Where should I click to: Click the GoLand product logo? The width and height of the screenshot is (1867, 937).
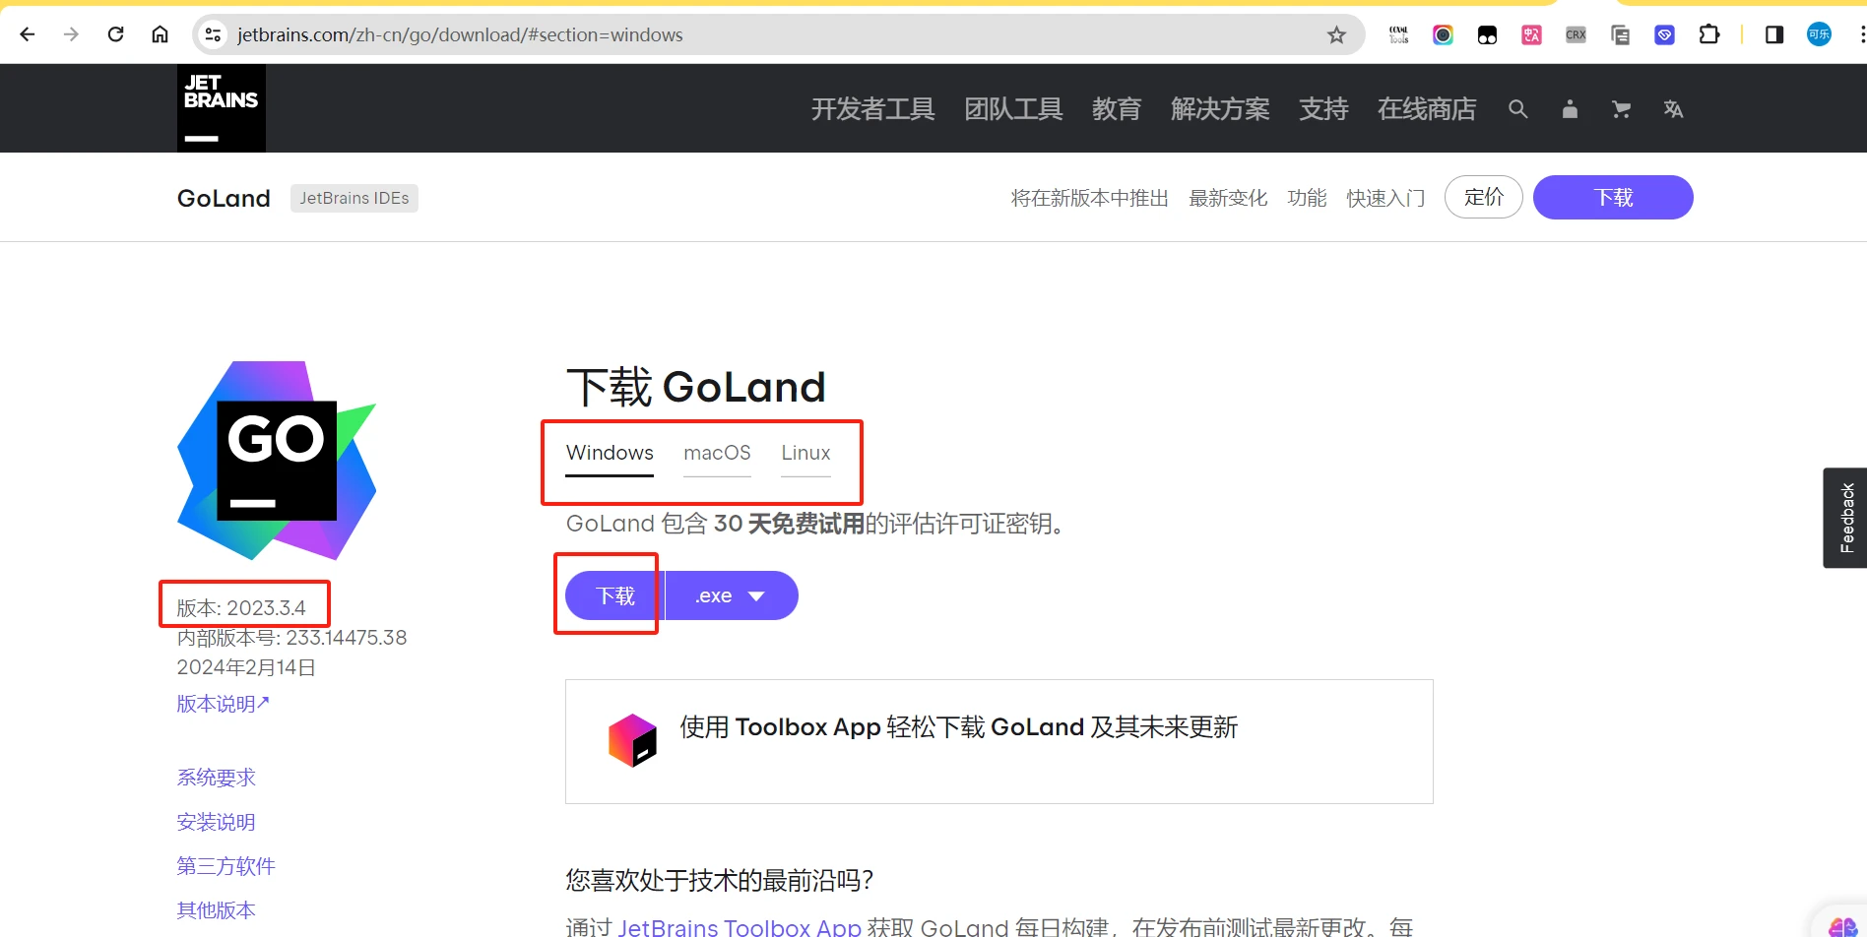pyautogui.click(x=277, y=460)
